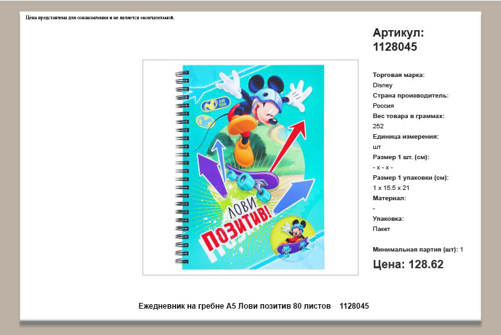Click the article number 1128045 in the bottom caption
The width and height of the screenshot is (501, 335).
(x=354, y=306)
